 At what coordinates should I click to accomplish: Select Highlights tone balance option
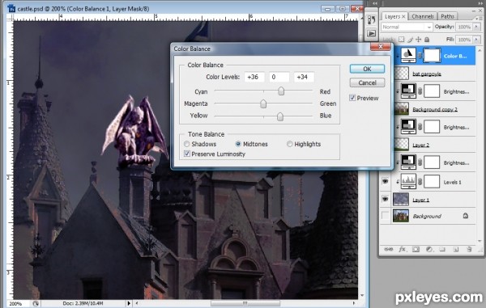(x=289, y=144)
